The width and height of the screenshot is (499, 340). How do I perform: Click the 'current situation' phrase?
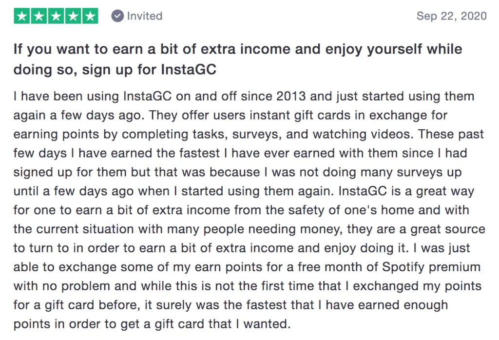[85, 229]
